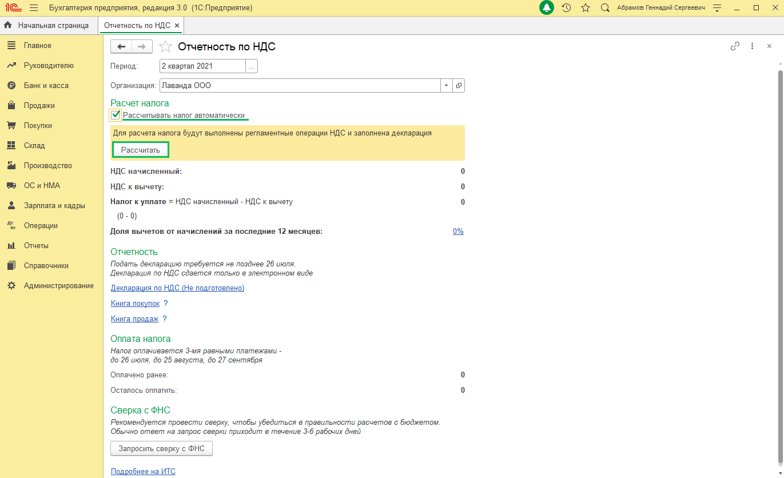This screenshot has width=784, height=478.
Task: Close the Отчетность по НДС form with X
Action: click(769, 46)
